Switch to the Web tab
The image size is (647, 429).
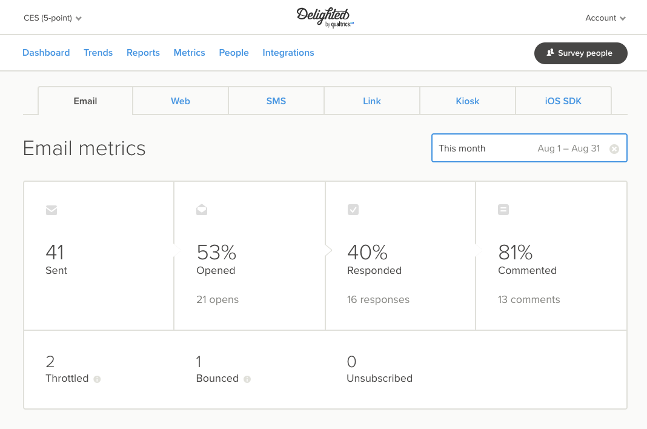pyautogui.click(x=181, y=101)
